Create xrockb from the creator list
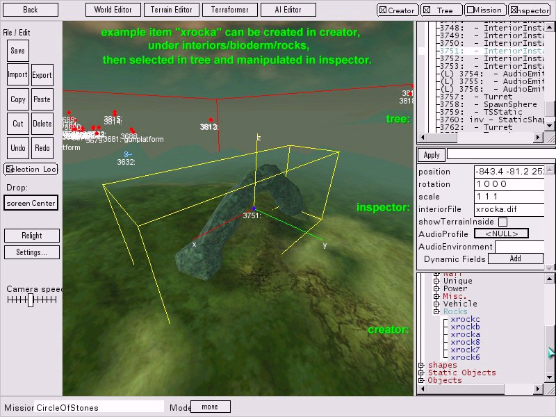The width and height of the screenshot is (556, 417). pos(465,327)
